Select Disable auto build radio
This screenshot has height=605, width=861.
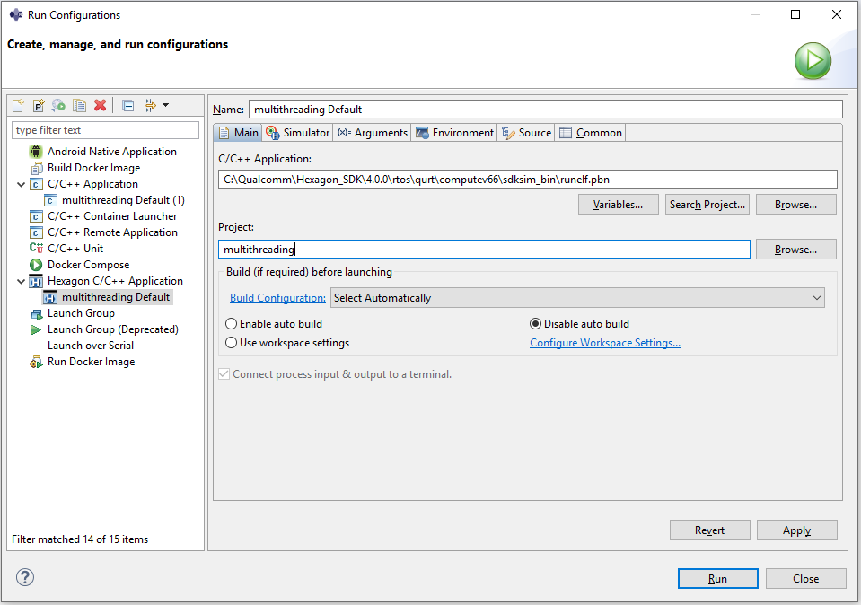pyautogui.click(x=580, y=324)
